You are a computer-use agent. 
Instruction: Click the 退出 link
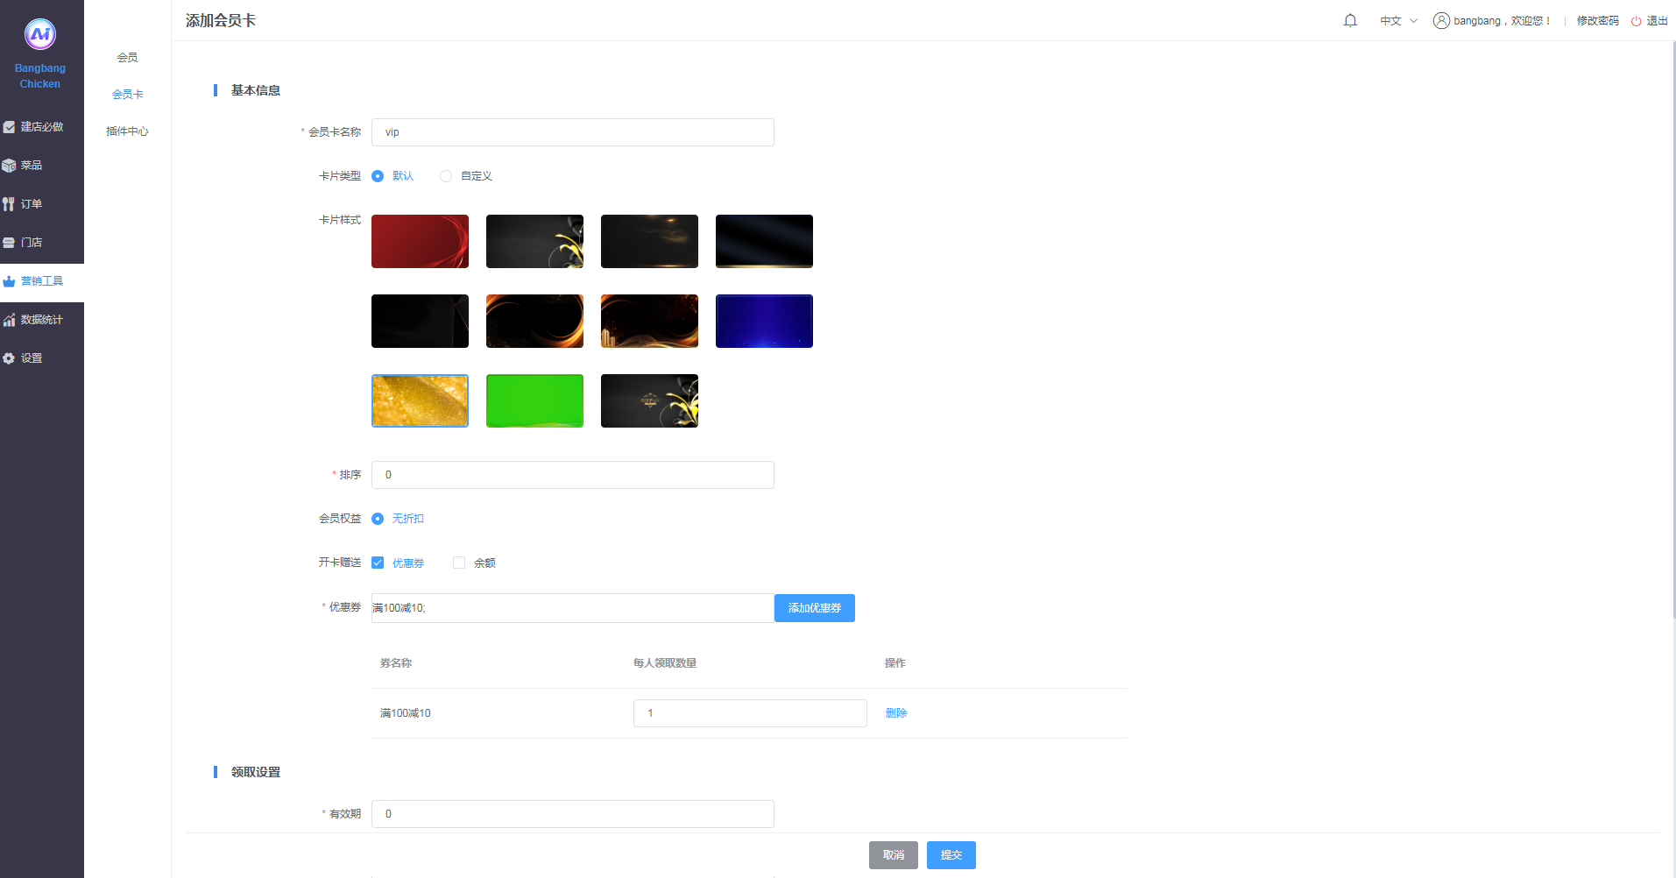1658,21
